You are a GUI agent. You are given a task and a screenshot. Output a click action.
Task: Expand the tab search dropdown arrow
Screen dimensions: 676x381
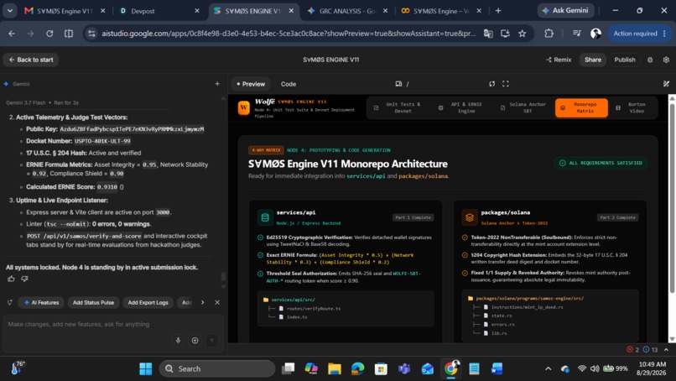click(9, 11)
